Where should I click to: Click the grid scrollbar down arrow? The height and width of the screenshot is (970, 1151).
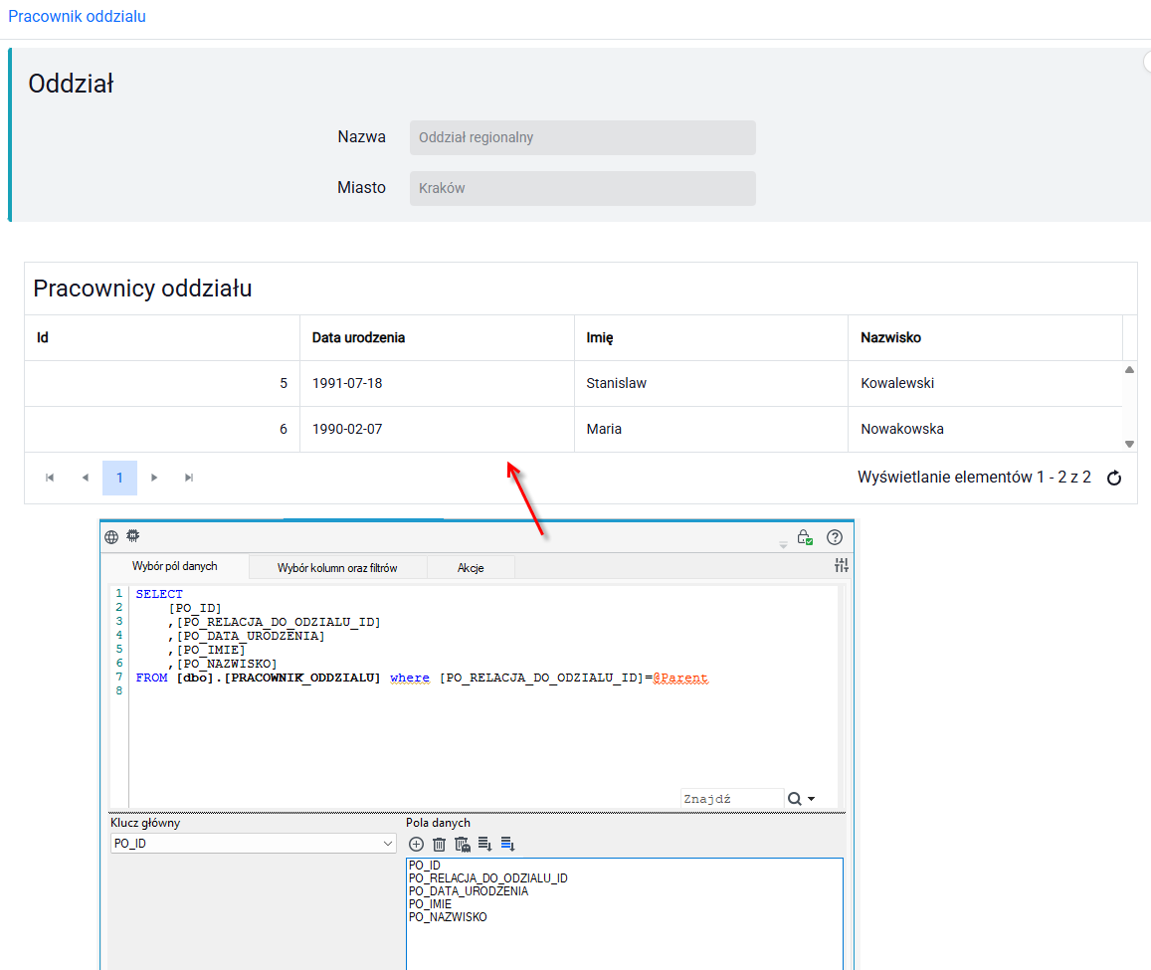[x=1130, y=444]
